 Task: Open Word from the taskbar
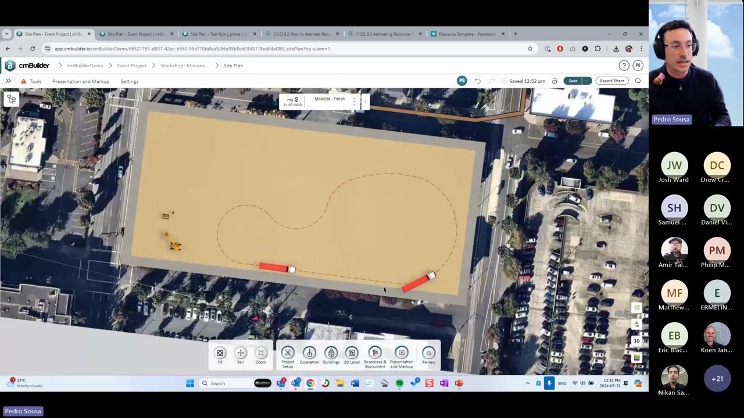click(x=355, y=383)
